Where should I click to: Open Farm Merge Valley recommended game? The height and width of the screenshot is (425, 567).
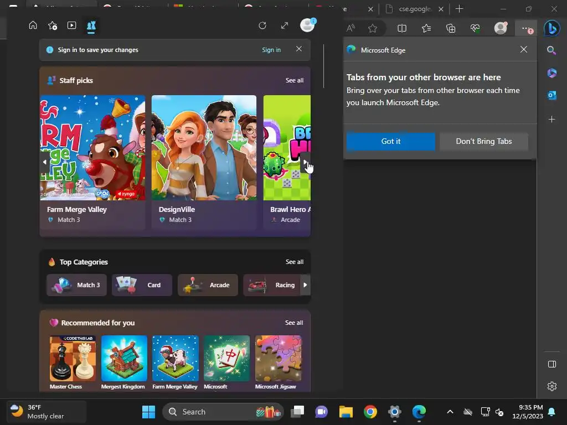175,362
